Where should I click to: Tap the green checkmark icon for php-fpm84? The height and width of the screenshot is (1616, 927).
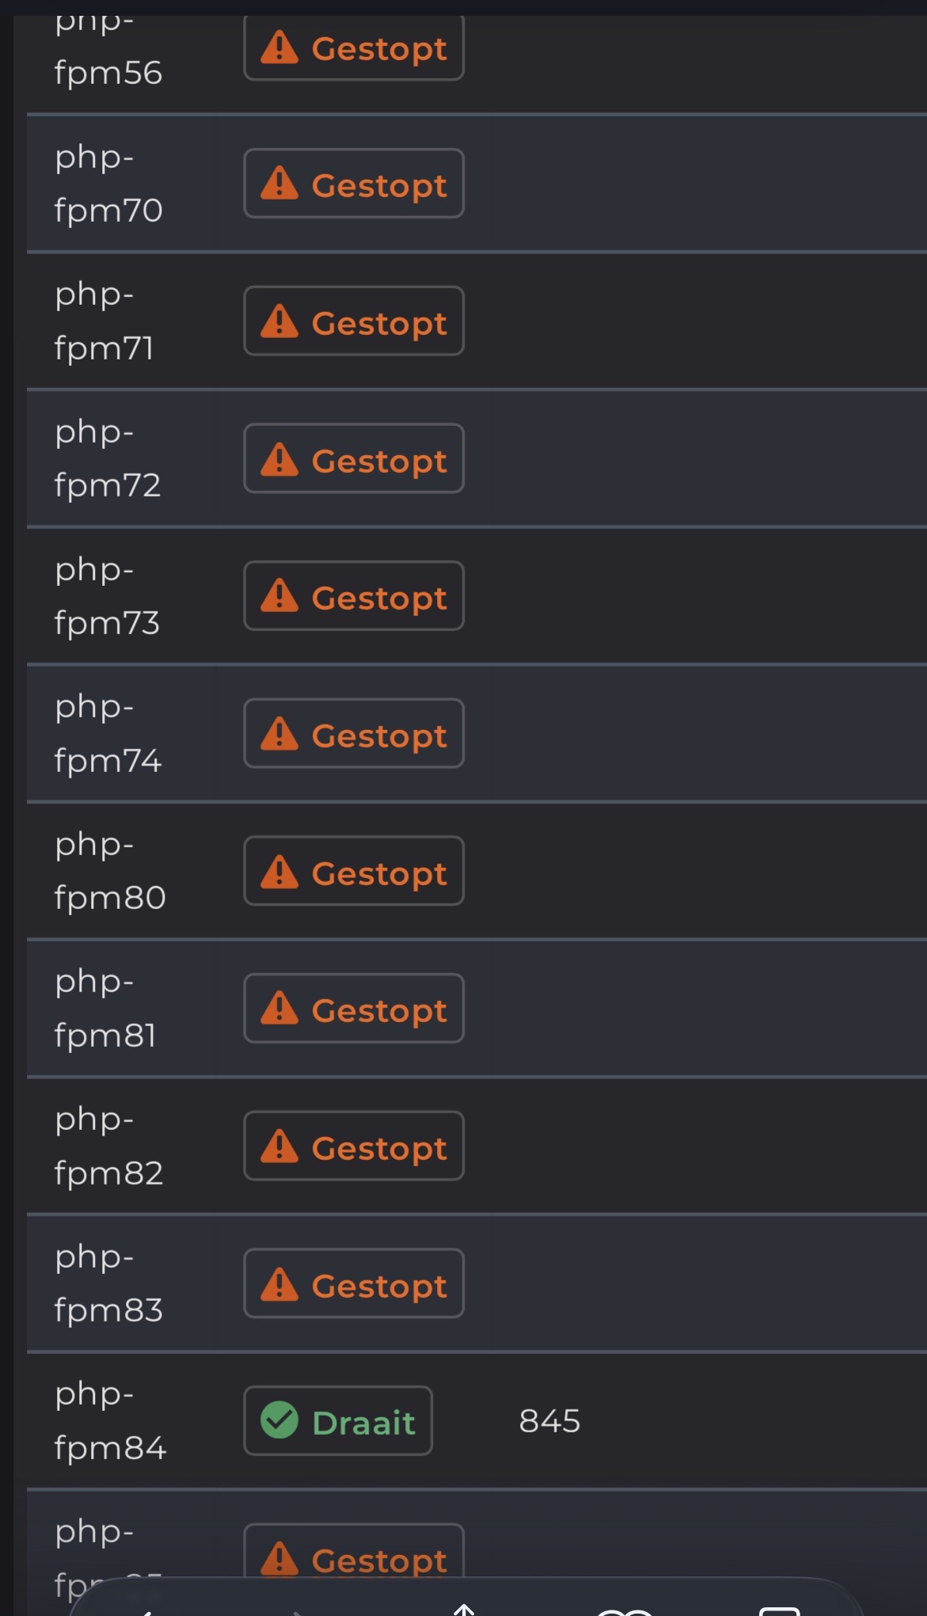[x=279, y=1420]
